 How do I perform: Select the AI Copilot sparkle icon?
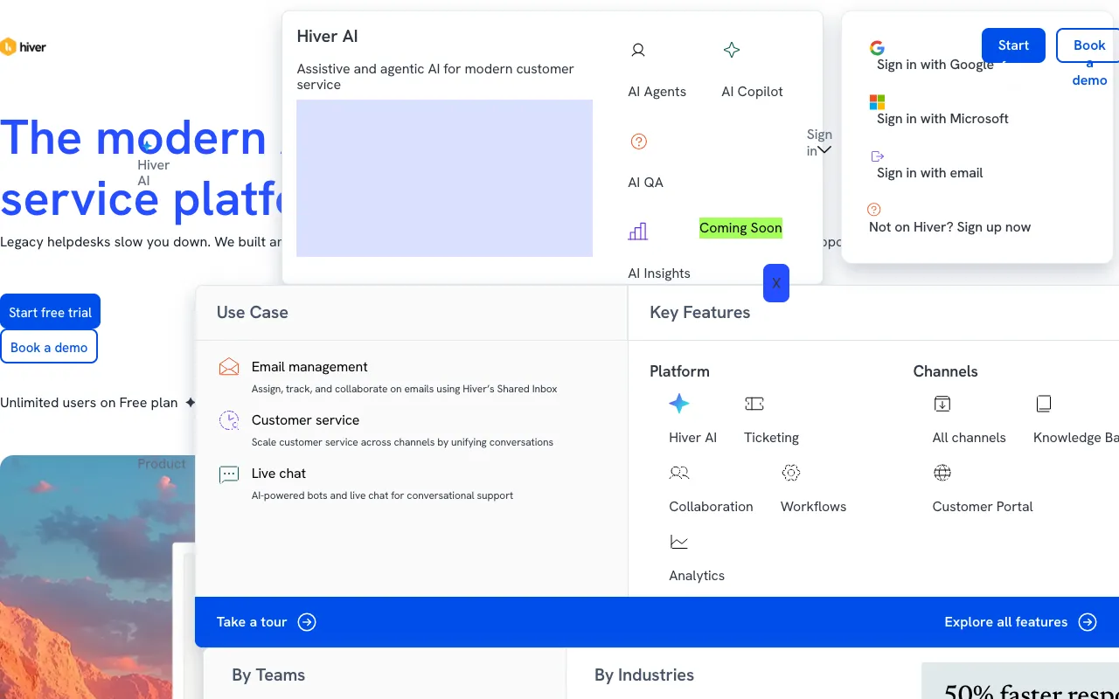point(732,51)
